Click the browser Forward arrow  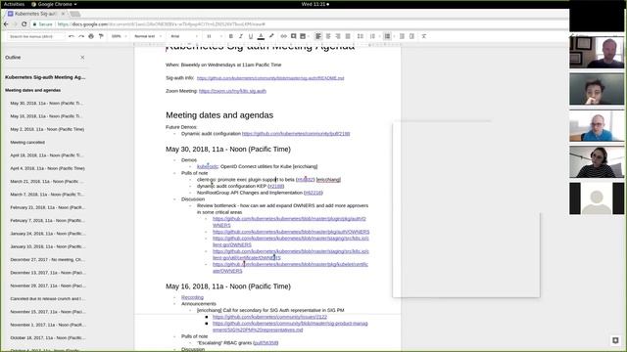pyautogui.click(x=15, y=24)
